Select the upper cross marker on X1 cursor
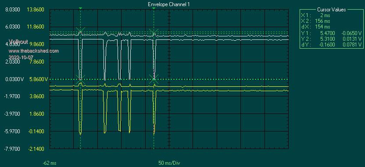This screenshot has width=365, height=167. [x=80, y=31]
